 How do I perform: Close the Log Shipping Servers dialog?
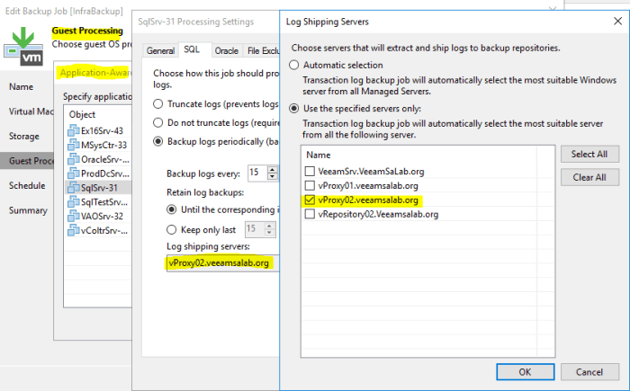click(x=618, y=21)
